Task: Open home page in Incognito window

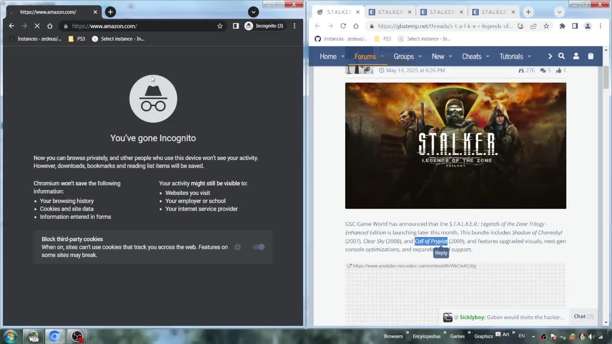Action: 50,26
